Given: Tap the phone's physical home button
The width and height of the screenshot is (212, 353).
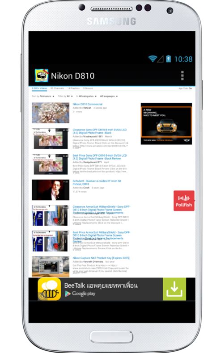Looking at the screenshot, I should click(111, 337).
